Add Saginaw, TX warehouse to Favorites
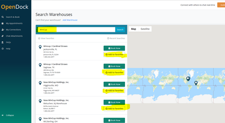 click(114, 73)
